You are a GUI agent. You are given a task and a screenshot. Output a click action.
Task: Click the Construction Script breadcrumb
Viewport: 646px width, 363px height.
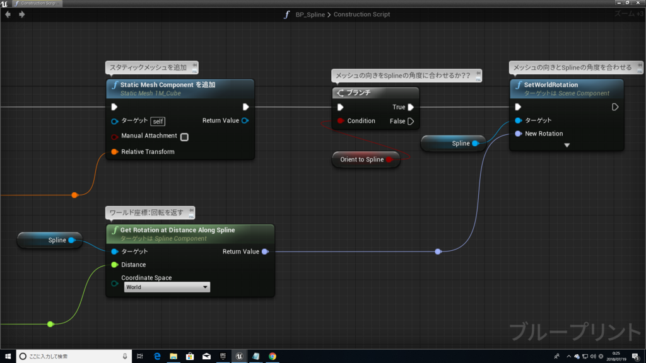click(x=361, y=14)
